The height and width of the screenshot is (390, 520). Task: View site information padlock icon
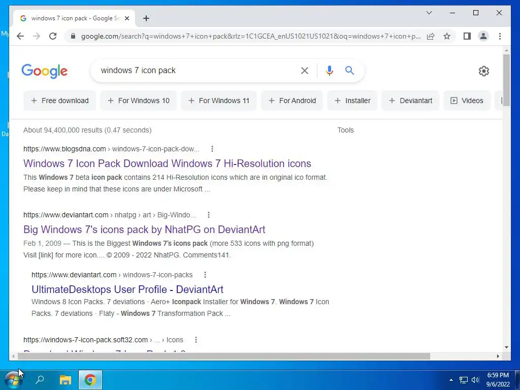click(x=73, y=36)
